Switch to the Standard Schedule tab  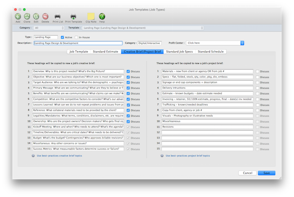pyautogui.click(x=211, y=52)
